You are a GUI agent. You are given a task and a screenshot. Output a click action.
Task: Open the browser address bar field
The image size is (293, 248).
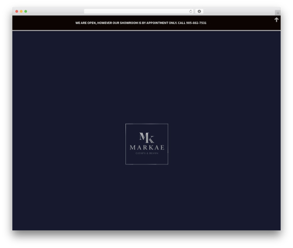[x=139, y=12]
